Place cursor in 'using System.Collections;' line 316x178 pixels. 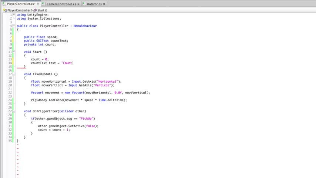pos(39,19)
